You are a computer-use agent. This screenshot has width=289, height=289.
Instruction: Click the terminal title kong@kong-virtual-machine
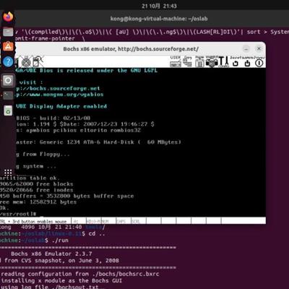click(x=159, y=19)
